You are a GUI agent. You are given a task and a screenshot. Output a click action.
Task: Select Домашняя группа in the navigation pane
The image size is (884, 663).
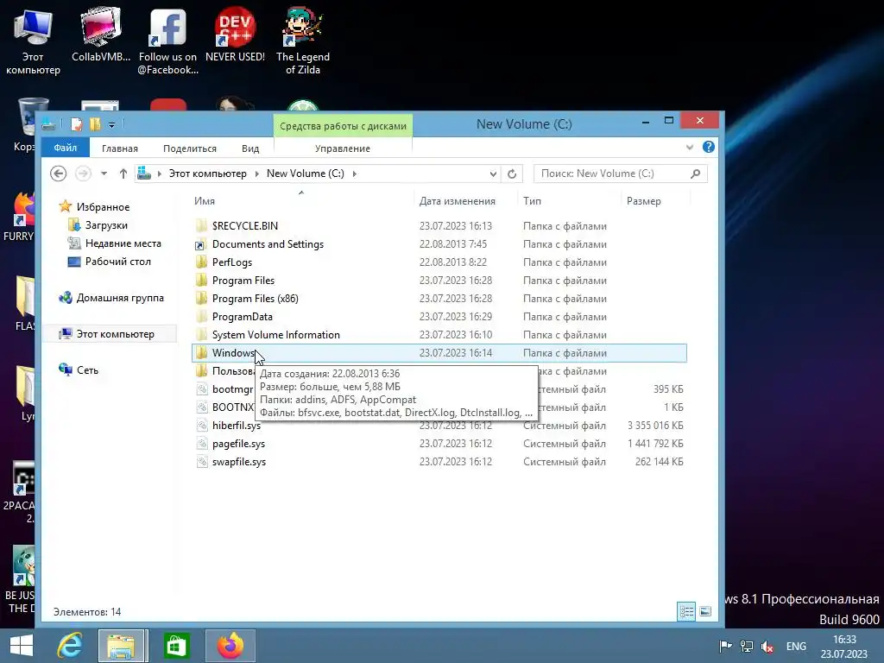click(x=120, y=298)
